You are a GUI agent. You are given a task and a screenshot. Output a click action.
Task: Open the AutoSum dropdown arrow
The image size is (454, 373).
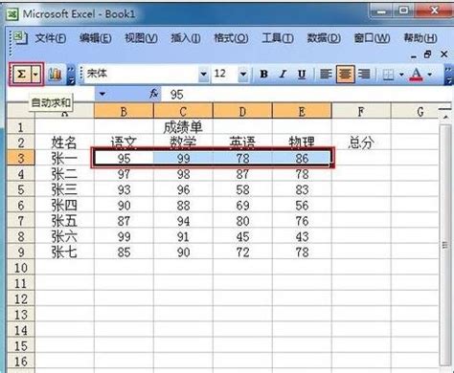(x=35, y=75)
